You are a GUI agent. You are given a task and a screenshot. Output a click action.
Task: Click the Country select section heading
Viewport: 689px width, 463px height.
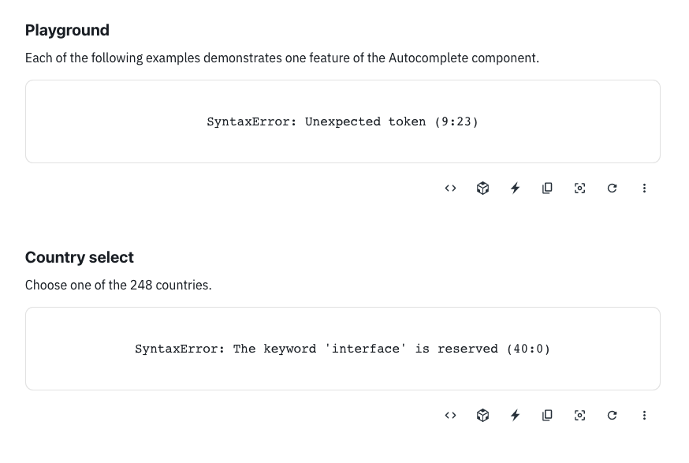point(80,257)
